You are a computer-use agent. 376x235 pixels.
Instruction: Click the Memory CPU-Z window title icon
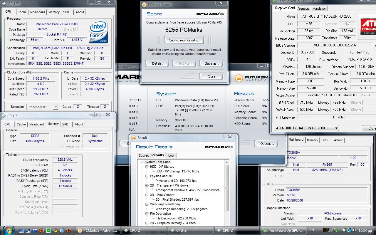pyautogui.click(x=4, y=116)
